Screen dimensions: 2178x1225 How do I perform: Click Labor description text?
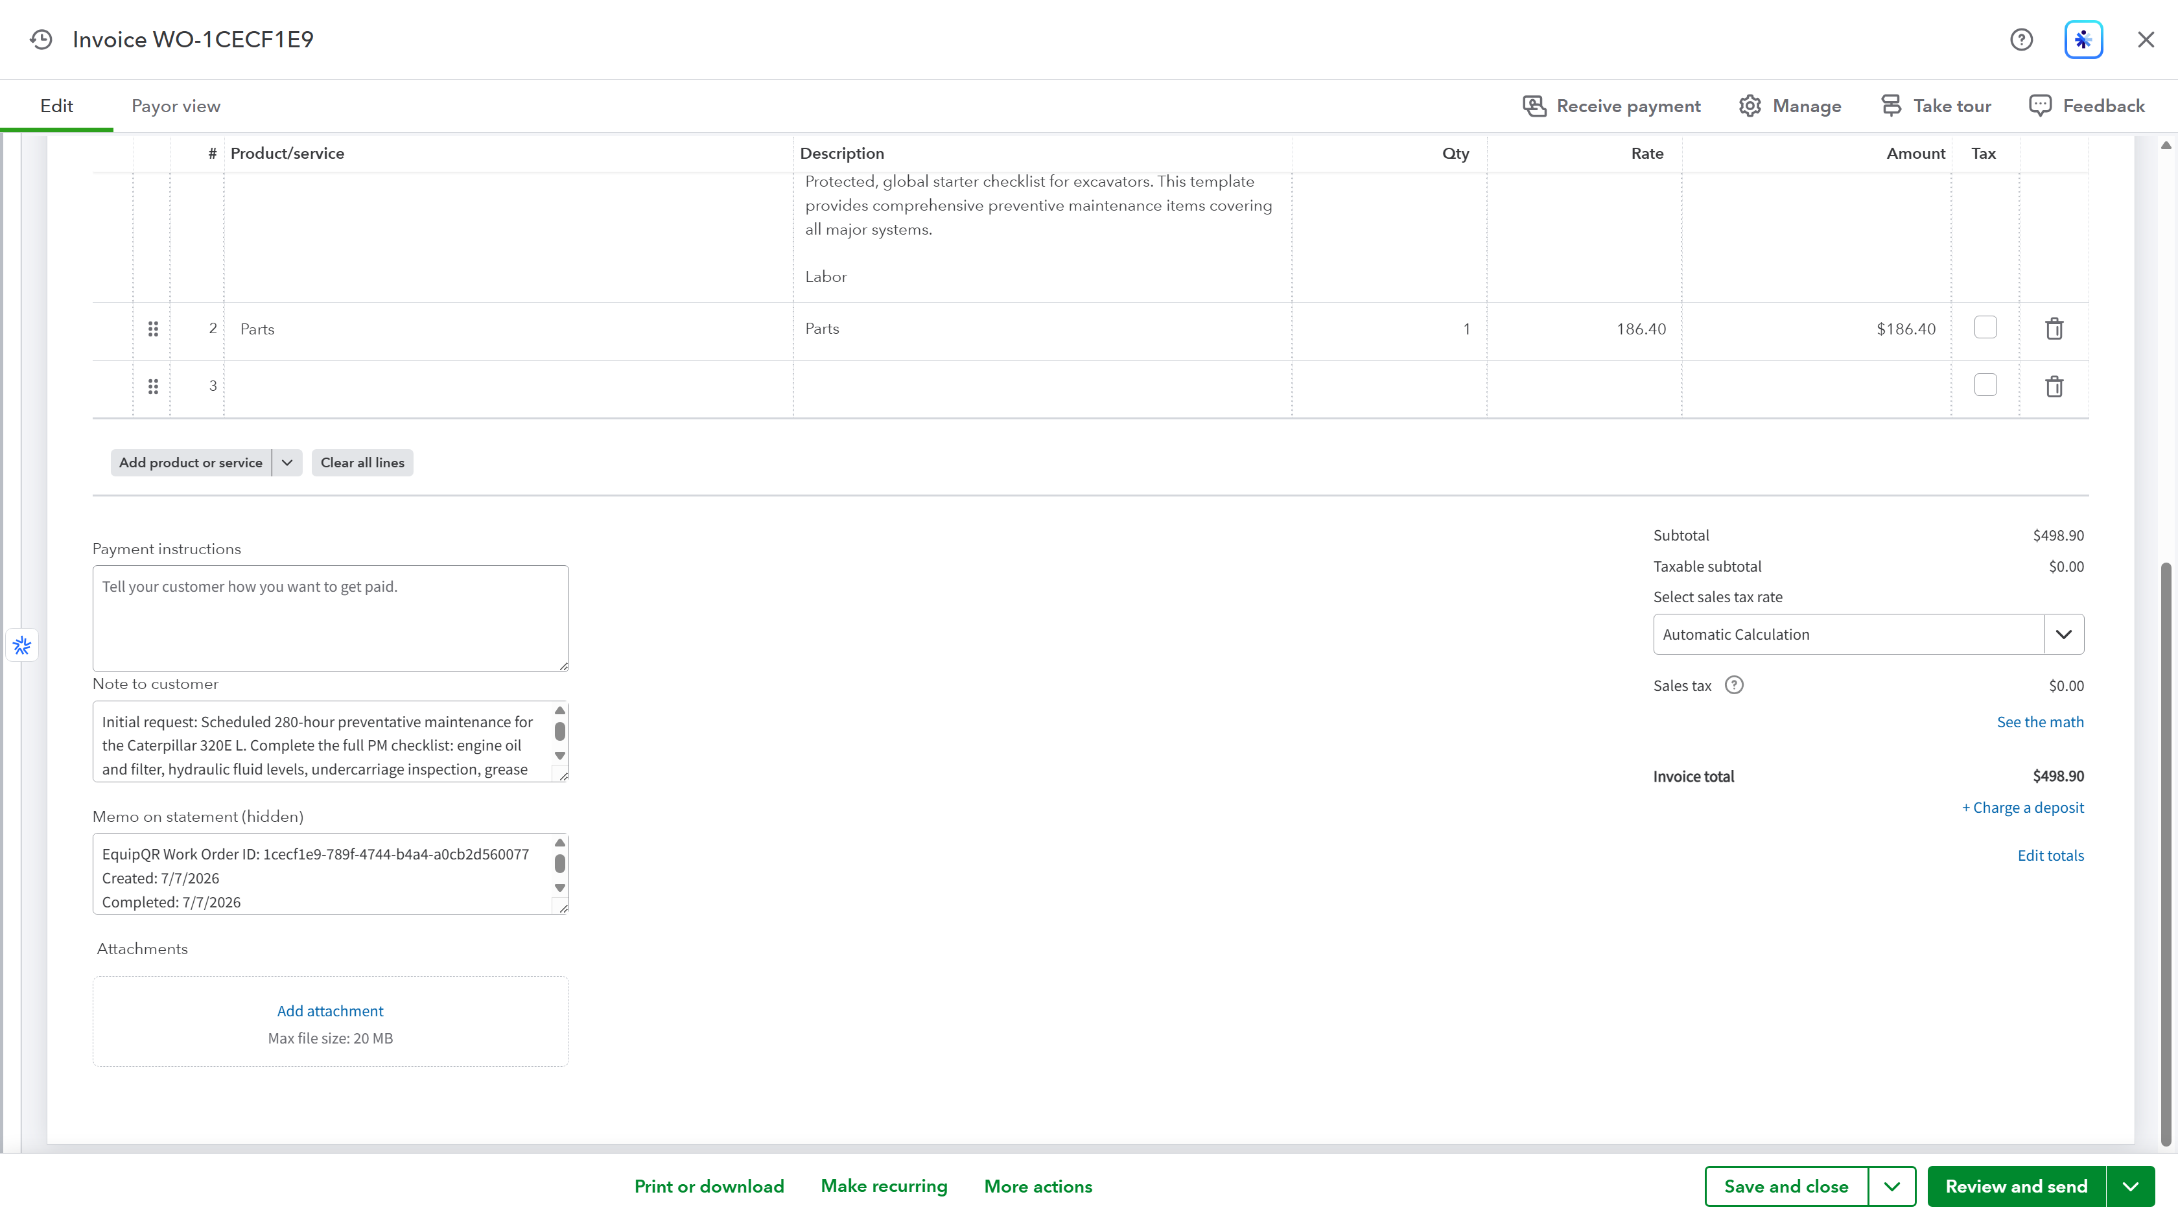(826, 277)
